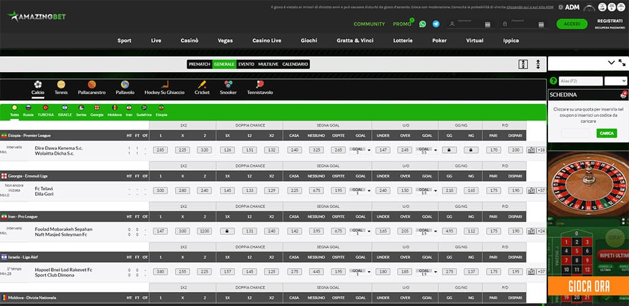The image size is (629, 306).
Task: Open the Live menu item
Action: pos(156,40)
